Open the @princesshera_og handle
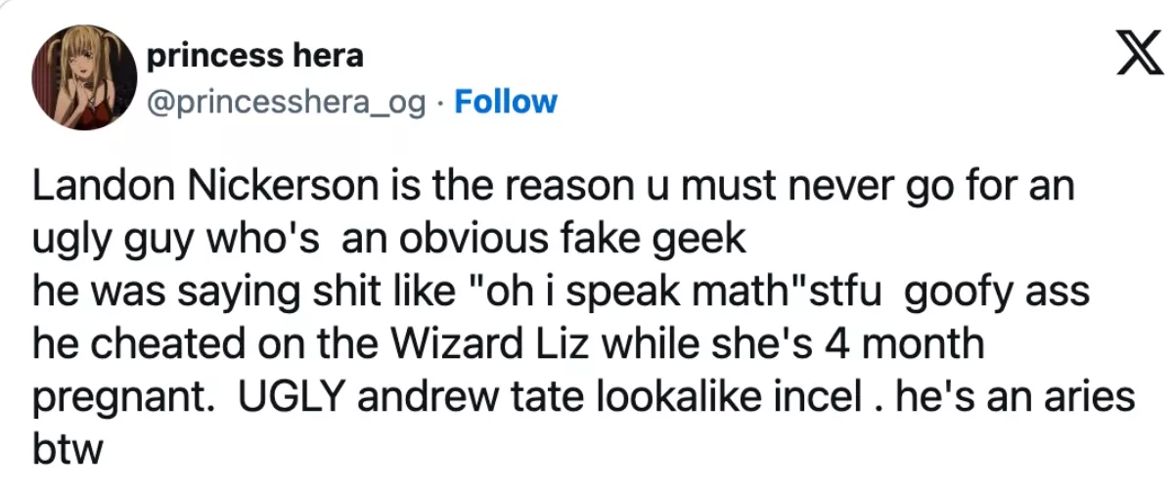The height and width of the screenshot is (494, 1174). click(x=286, y=102)
